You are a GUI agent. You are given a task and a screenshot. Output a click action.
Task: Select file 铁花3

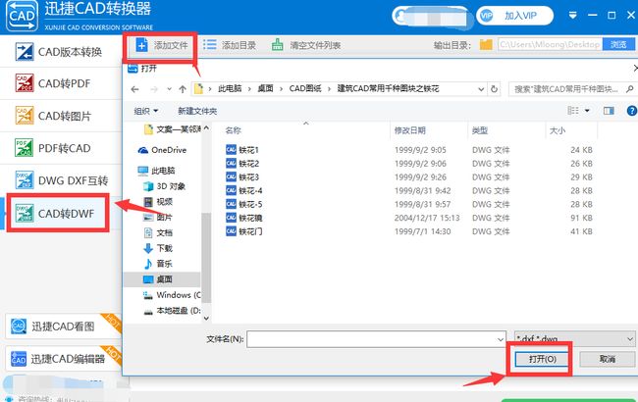click(x=242, y=177)
